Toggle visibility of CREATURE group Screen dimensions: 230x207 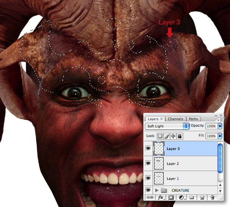coord(148,190)
